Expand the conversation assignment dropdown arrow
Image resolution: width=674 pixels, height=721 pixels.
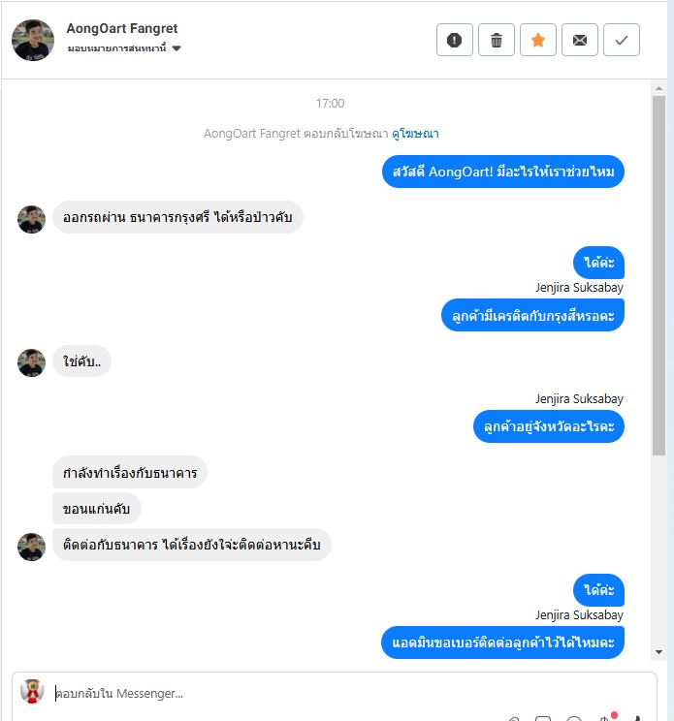[177, 48]
